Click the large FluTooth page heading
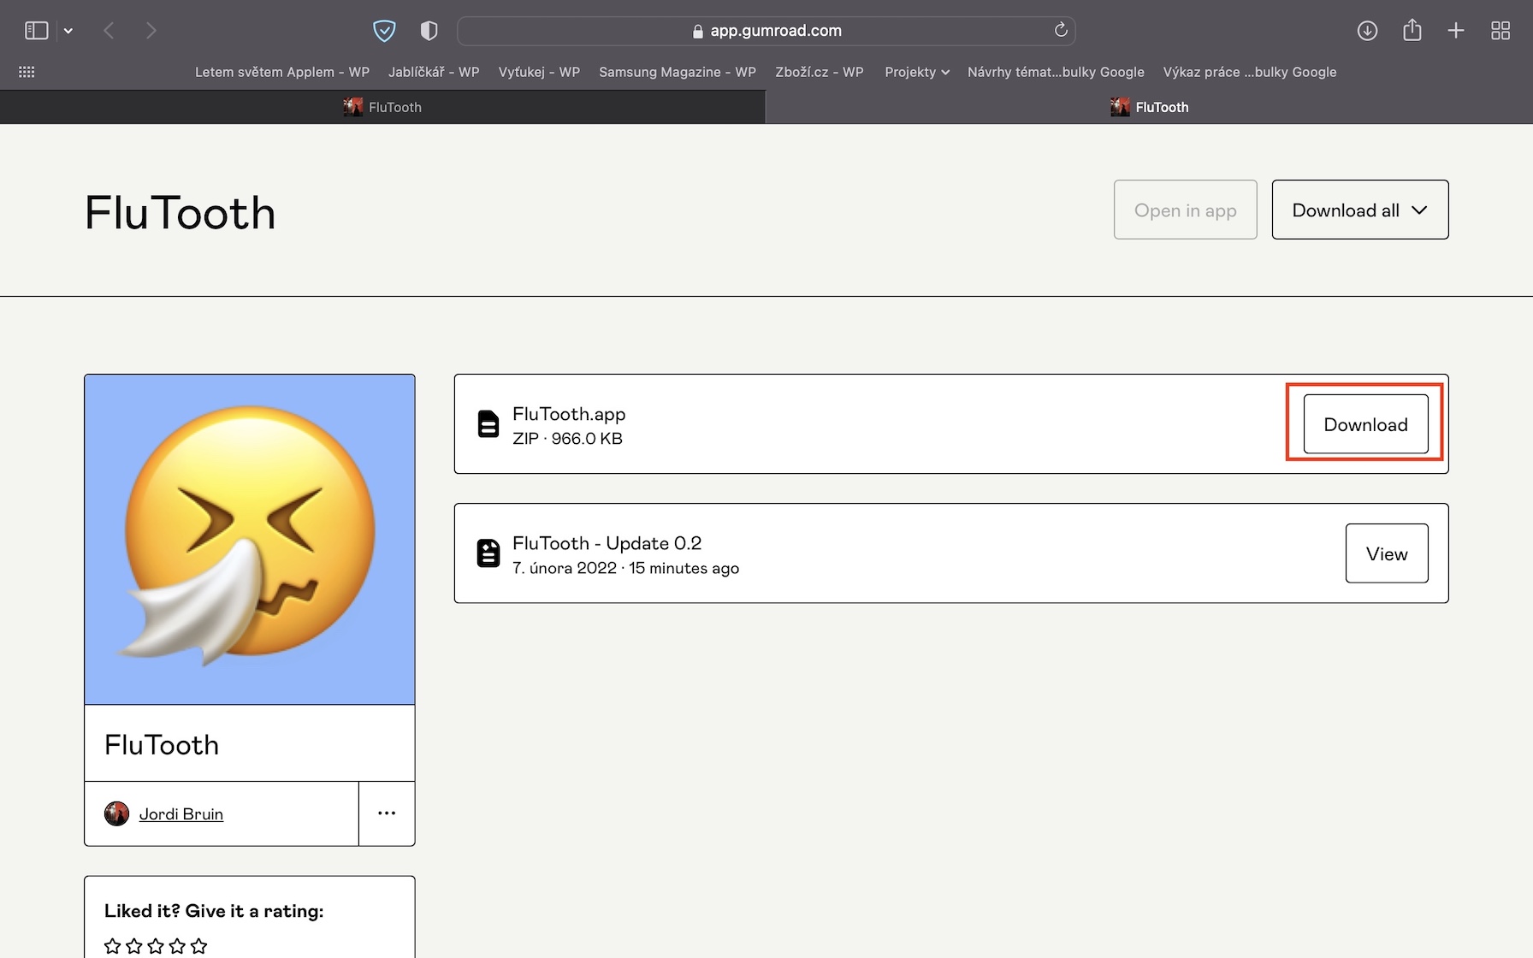 coord(181,213)
